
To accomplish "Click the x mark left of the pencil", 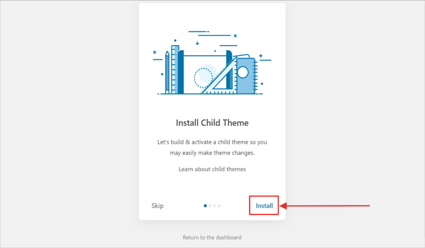I will coord(155,52).
